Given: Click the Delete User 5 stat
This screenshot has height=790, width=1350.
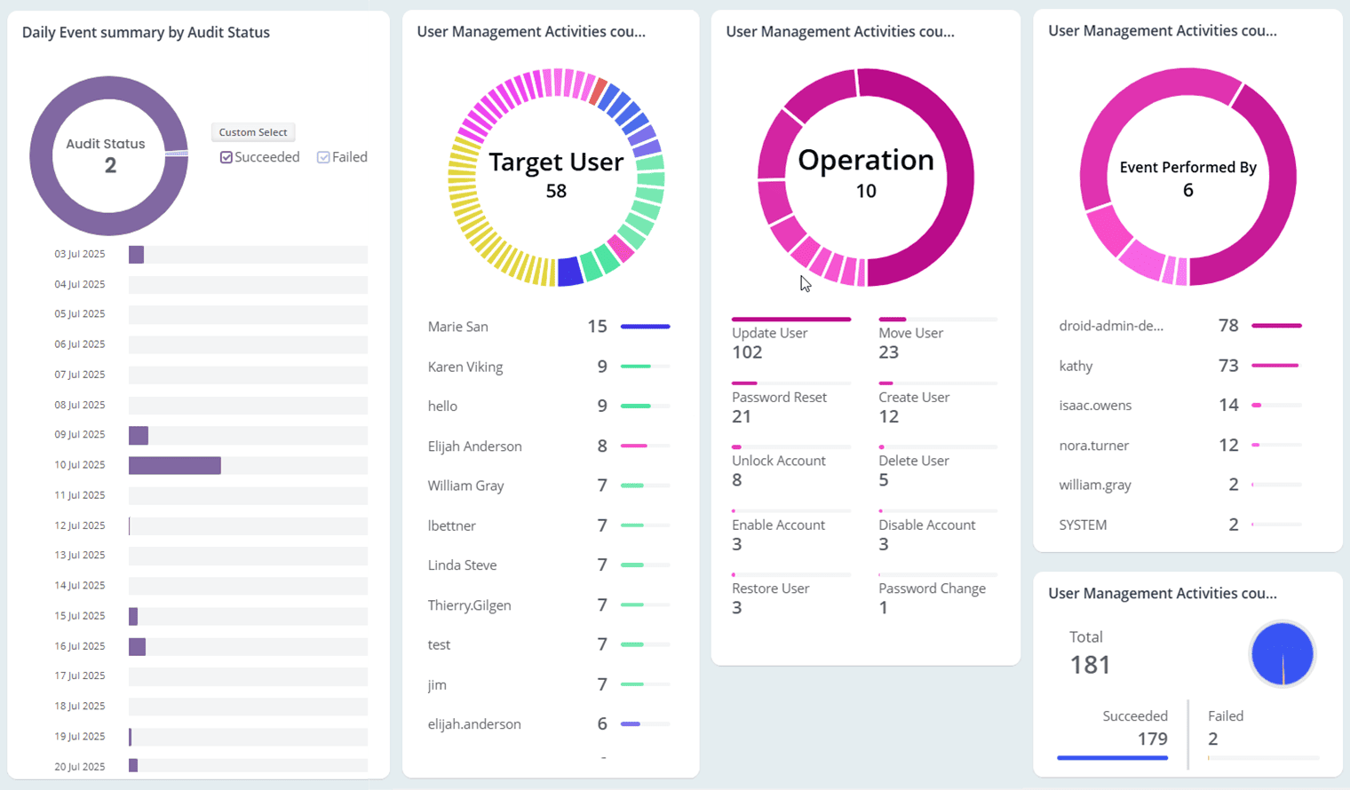Looking at the screenshot, I should (x=914, y=470).
